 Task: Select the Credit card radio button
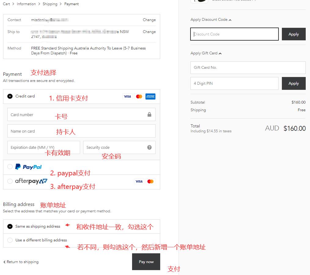pyautogui.click(x=10, y=96)
